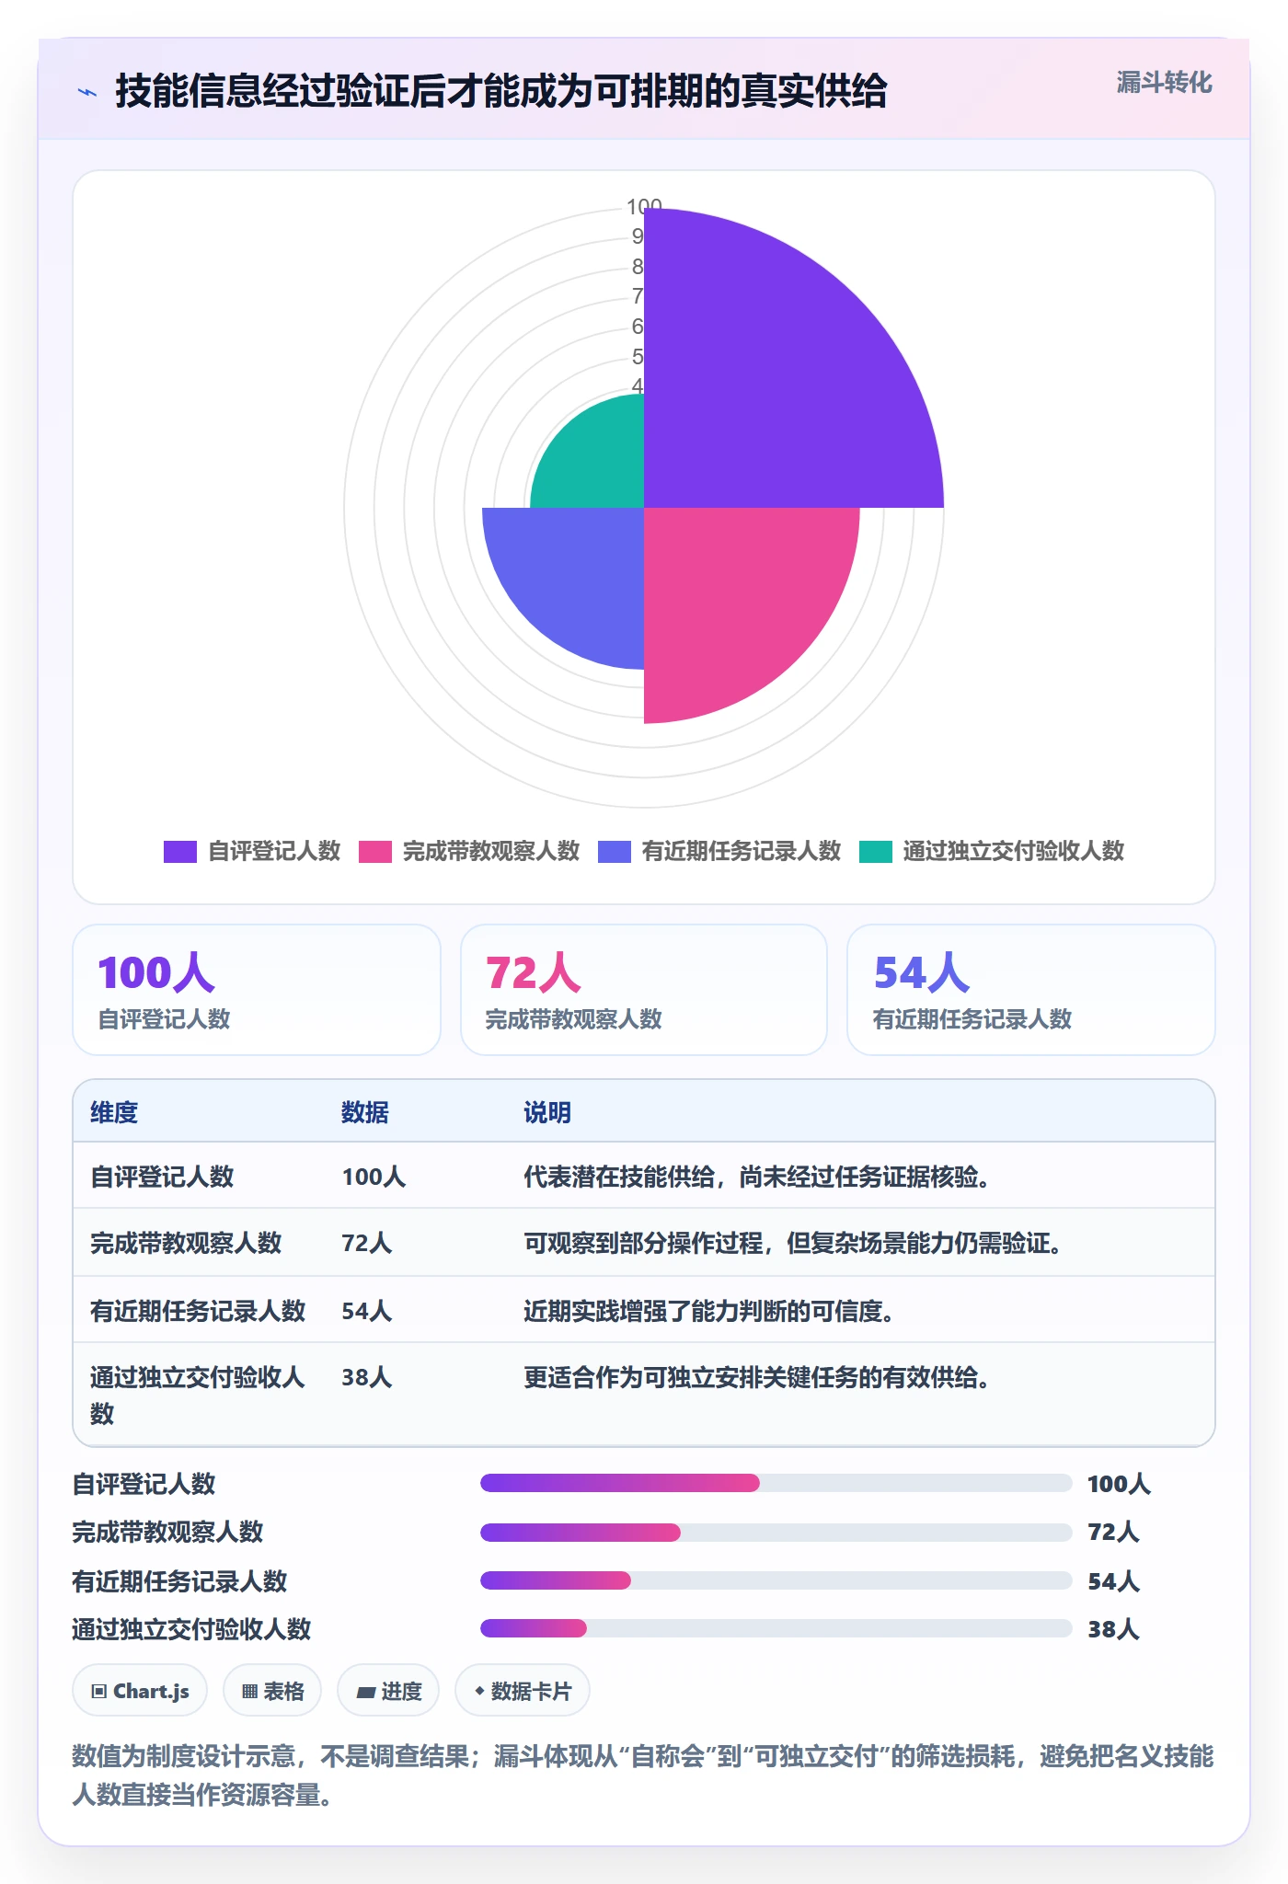Click the 表格 tag chip

[x=272, y=1691]
